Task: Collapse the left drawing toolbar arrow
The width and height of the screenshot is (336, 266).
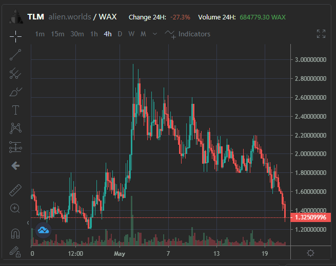Action: point(28,223)
